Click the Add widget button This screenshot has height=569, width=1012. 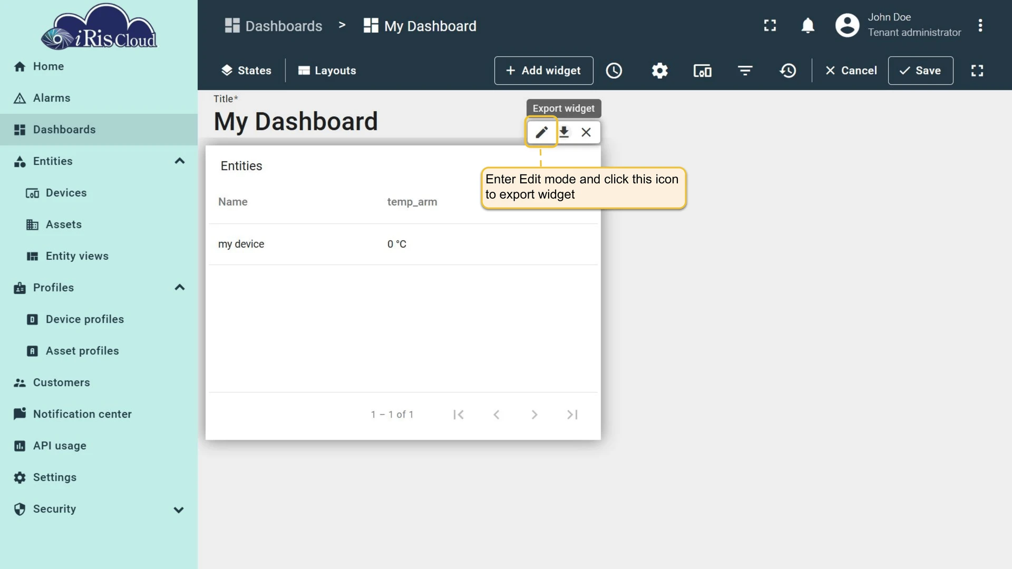tap(543, 71)
